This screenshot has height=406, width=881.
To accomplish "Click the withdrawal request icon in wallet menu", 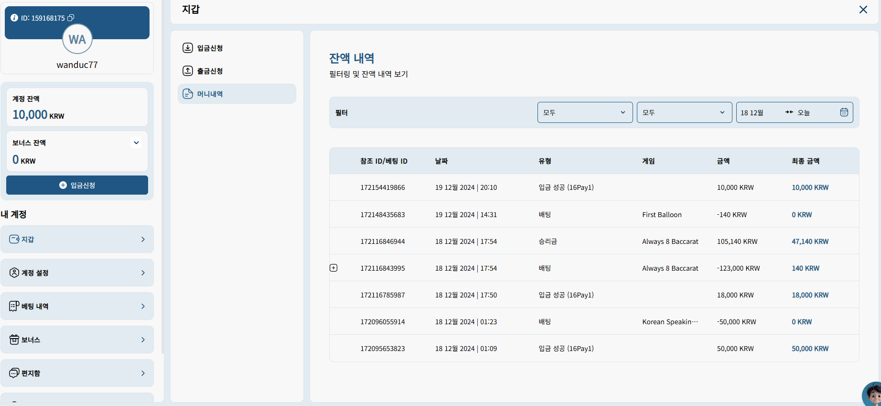I will [x=188, y=71].
